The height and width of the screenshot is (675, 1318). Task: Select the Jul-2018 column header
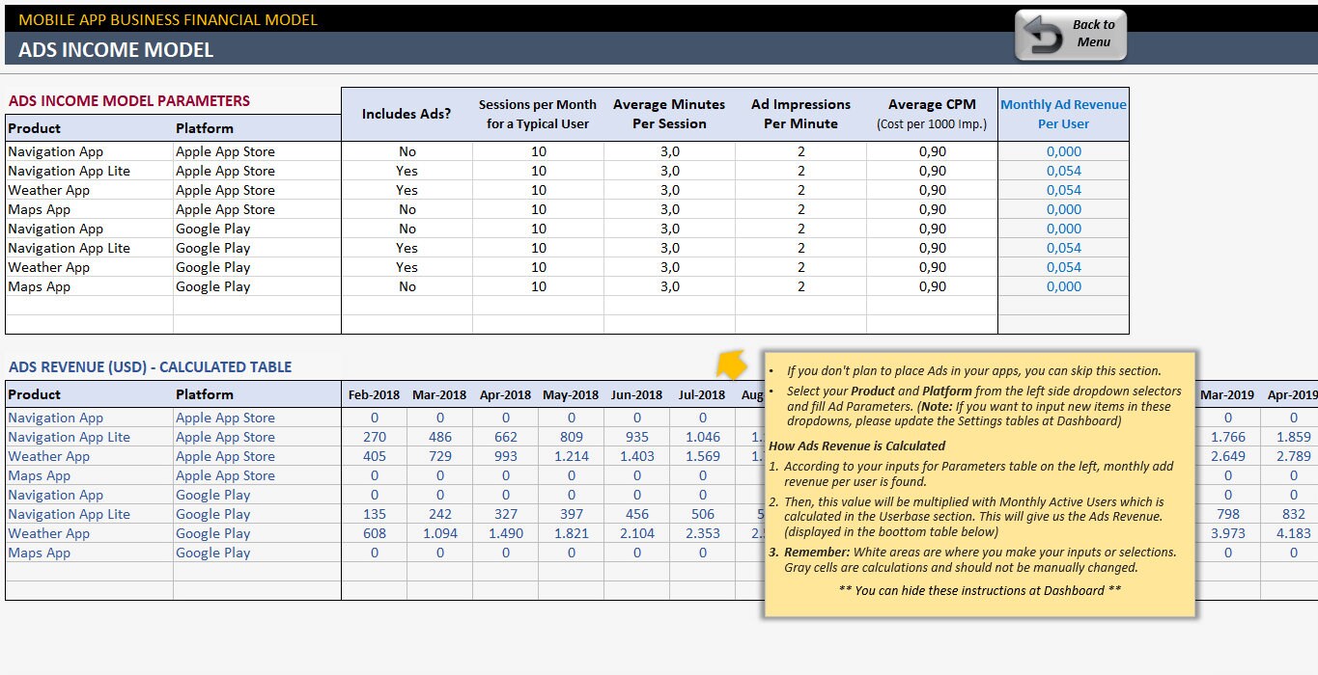pos(700,394)
